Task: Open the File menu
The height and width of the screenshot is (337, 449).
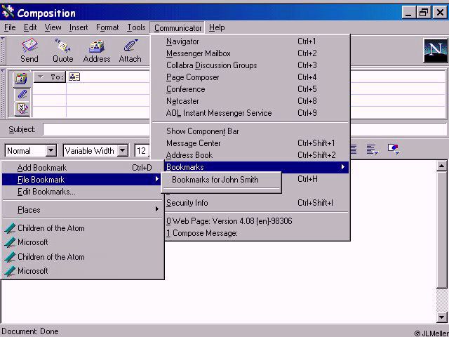Action: [10, 27]
